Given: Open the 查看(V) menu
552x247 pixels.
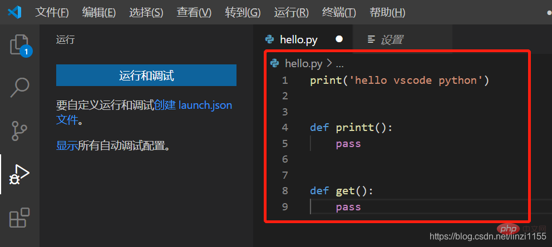Looking at the screenshot, I should [194, 13].
